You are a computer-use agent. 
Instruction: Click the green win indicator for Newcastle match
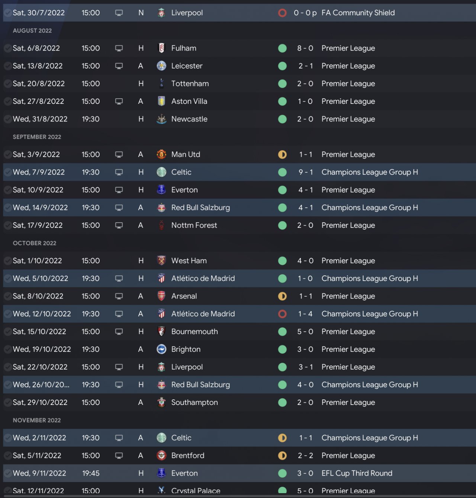[282, 119]
